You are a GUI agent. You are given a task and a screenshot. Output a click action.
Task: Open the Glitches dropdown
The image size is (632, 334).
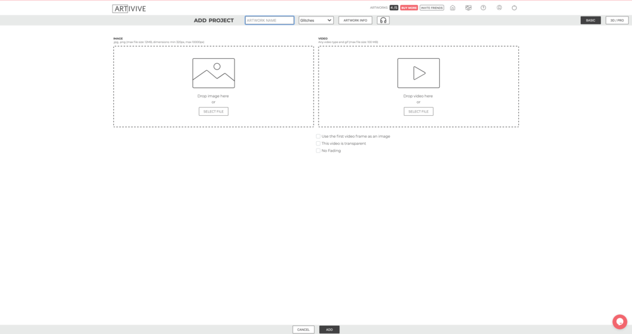click(x=316, y=20)
